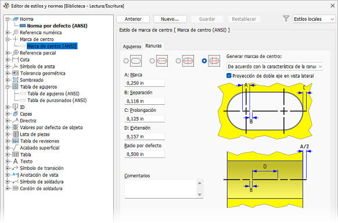Click the C: Prolongación value field
Image resolution: width=338 pixels, height=223 pixels.
tap(145, 119)
